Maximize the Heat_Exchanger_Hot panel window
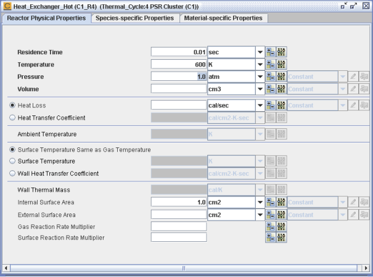This screenshot has height=277, width=373. click(x=355, y=6)
